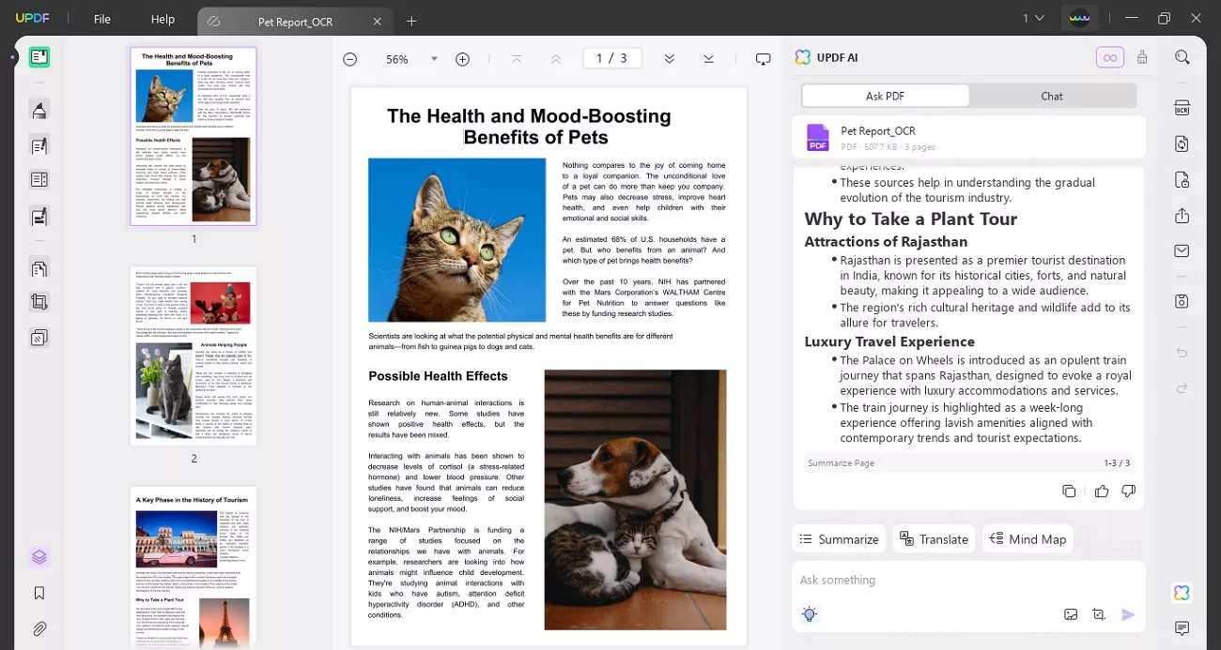Open the attachments paperclip panel
1221x650 pixels.
tap(39, 628)
